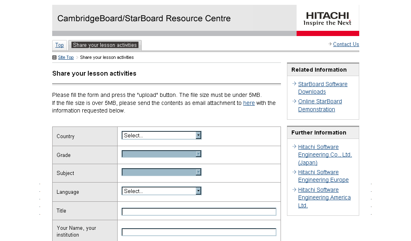The width and height of the screenshot is (411, 241).
Task: Open Online StarBoard Demonstration link
Action: [320, 105]
